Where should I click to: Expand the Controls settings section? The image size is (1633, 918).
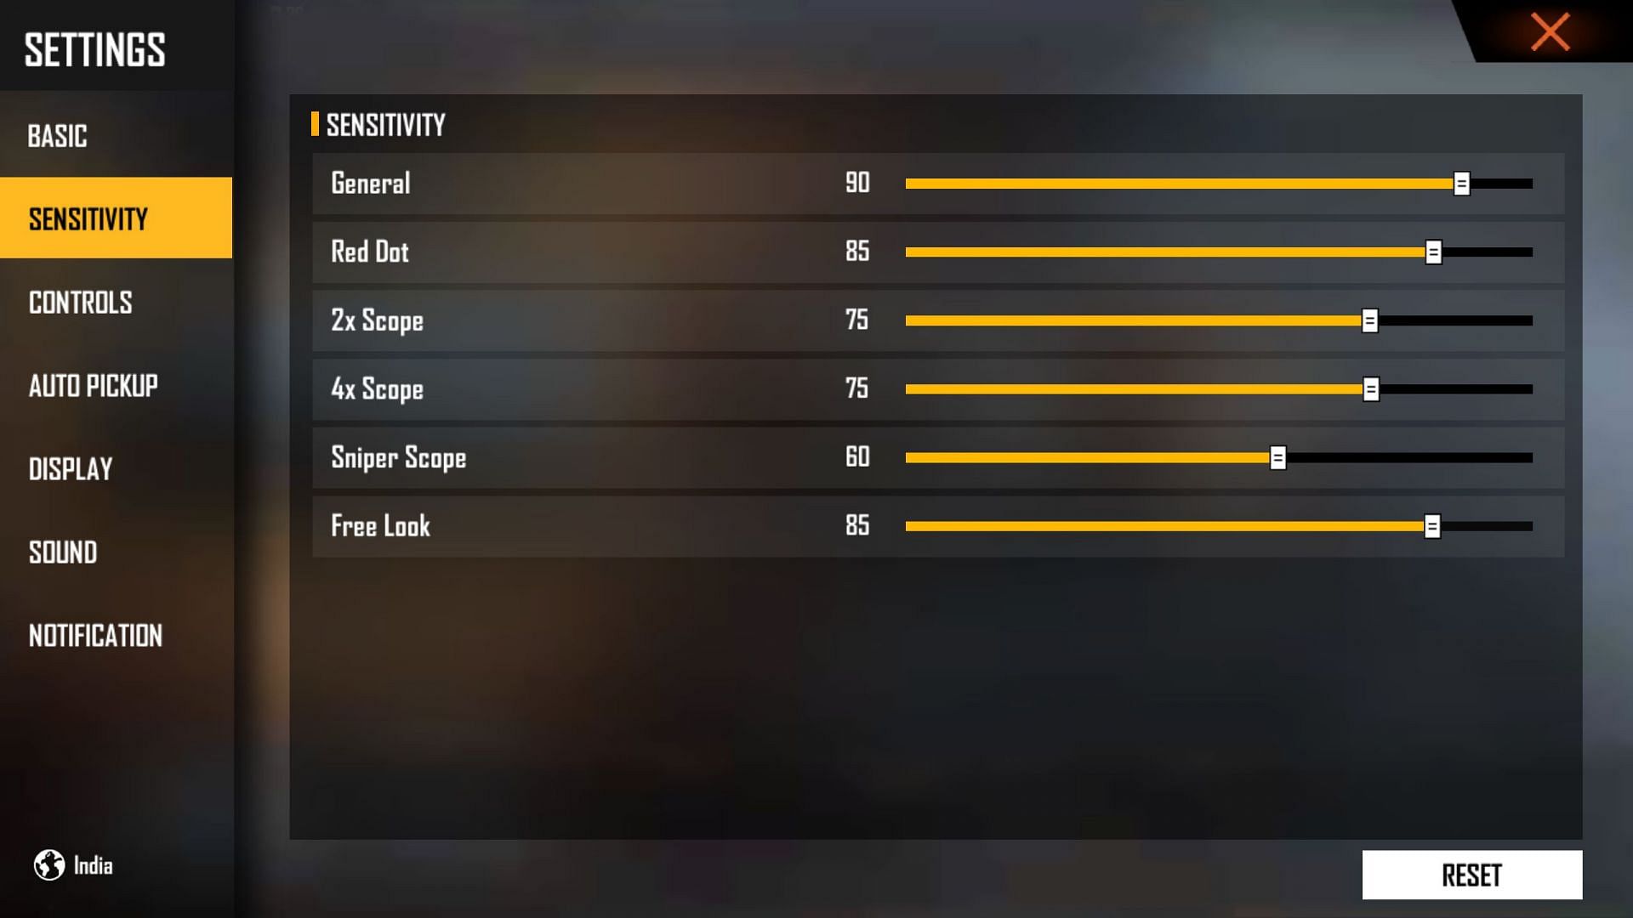(78, 302)
